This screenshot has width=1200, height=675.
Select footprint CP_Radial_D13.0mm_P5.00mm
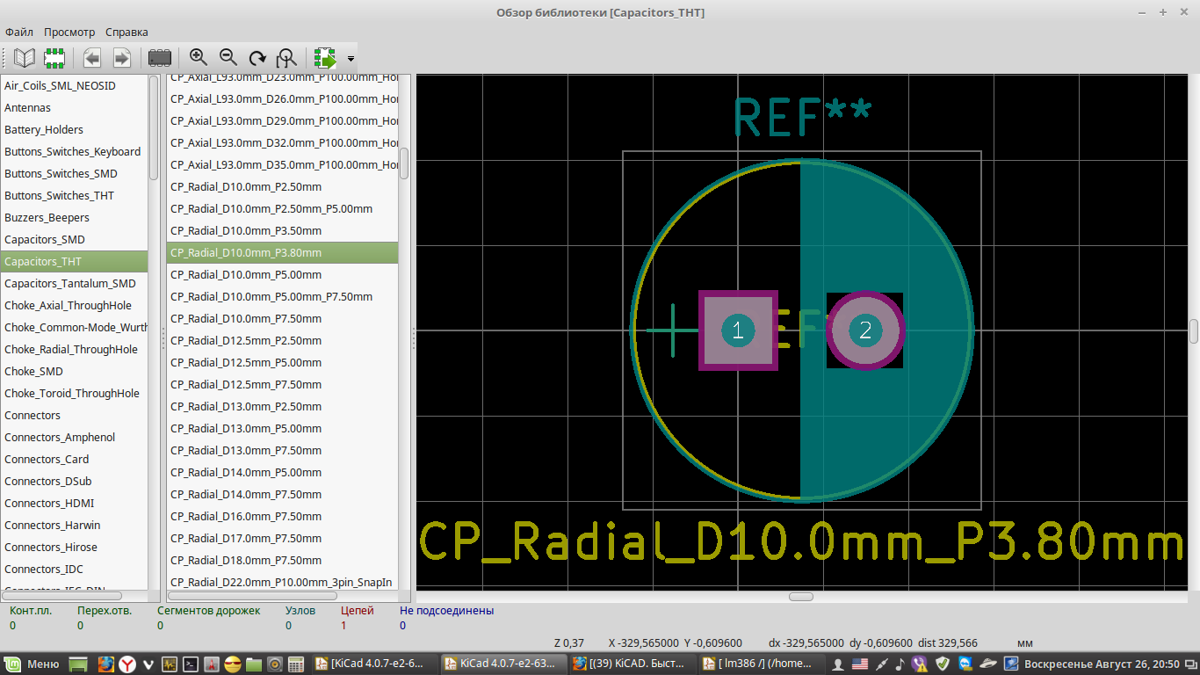tap(282, 428)
